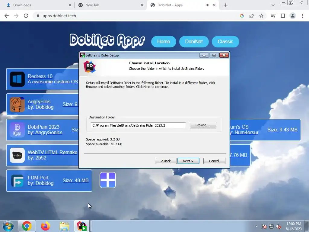The image size is (309, 232).
Task: Click the Rider installer taskbar icon
Action: 82,226
